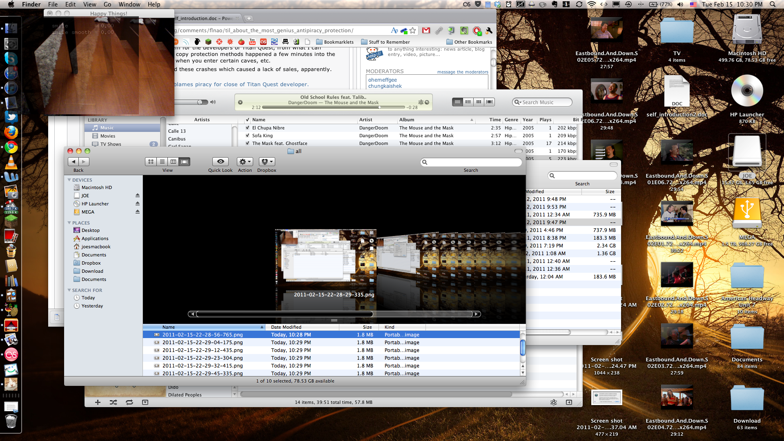Open the Action gear dropdown

pyautogui.click(x=245, y=162)
